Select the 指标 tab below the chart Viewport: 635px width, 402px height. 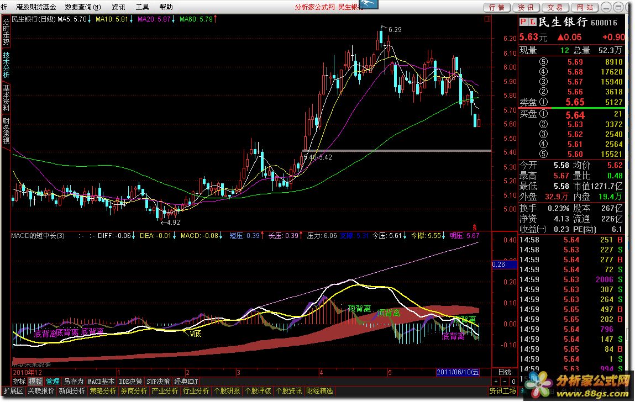click(x=19, y=382)
